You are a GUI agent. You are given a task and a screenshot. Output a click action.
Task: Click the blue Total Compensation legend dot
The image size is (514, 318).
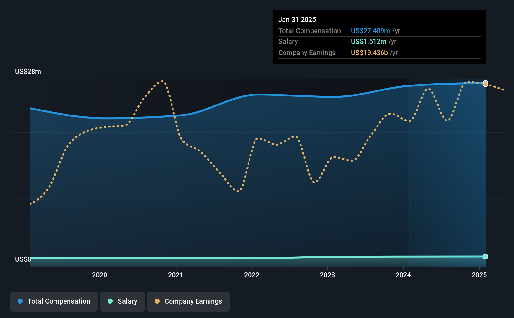[20, 301]
